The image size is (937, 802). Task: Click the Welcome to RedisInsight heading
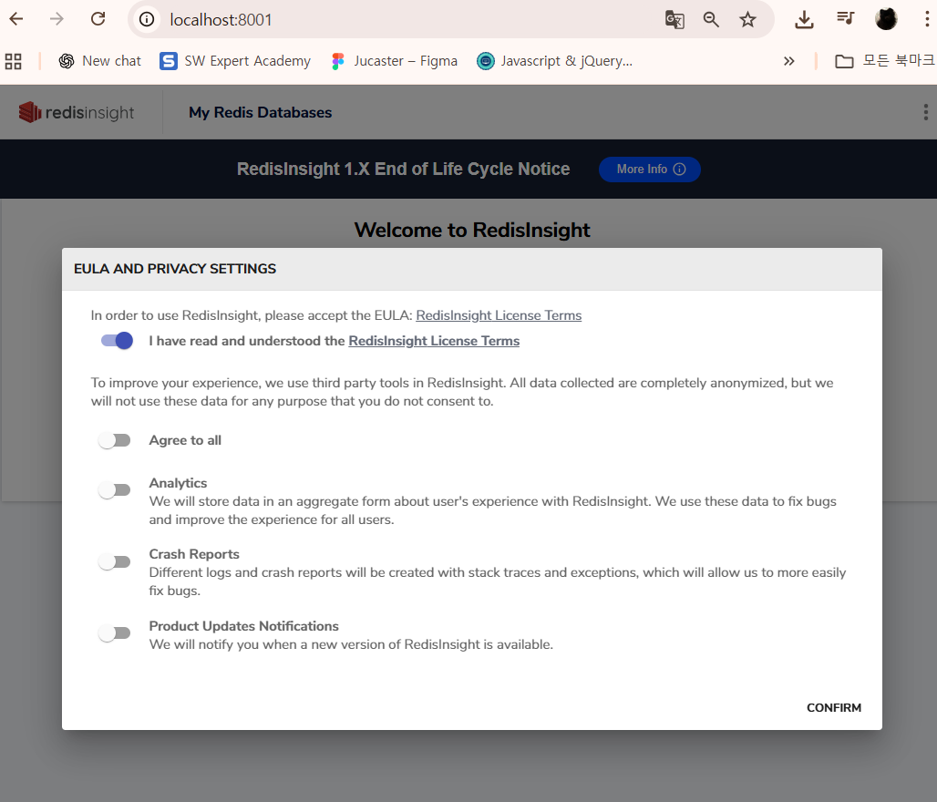[472, 230]
